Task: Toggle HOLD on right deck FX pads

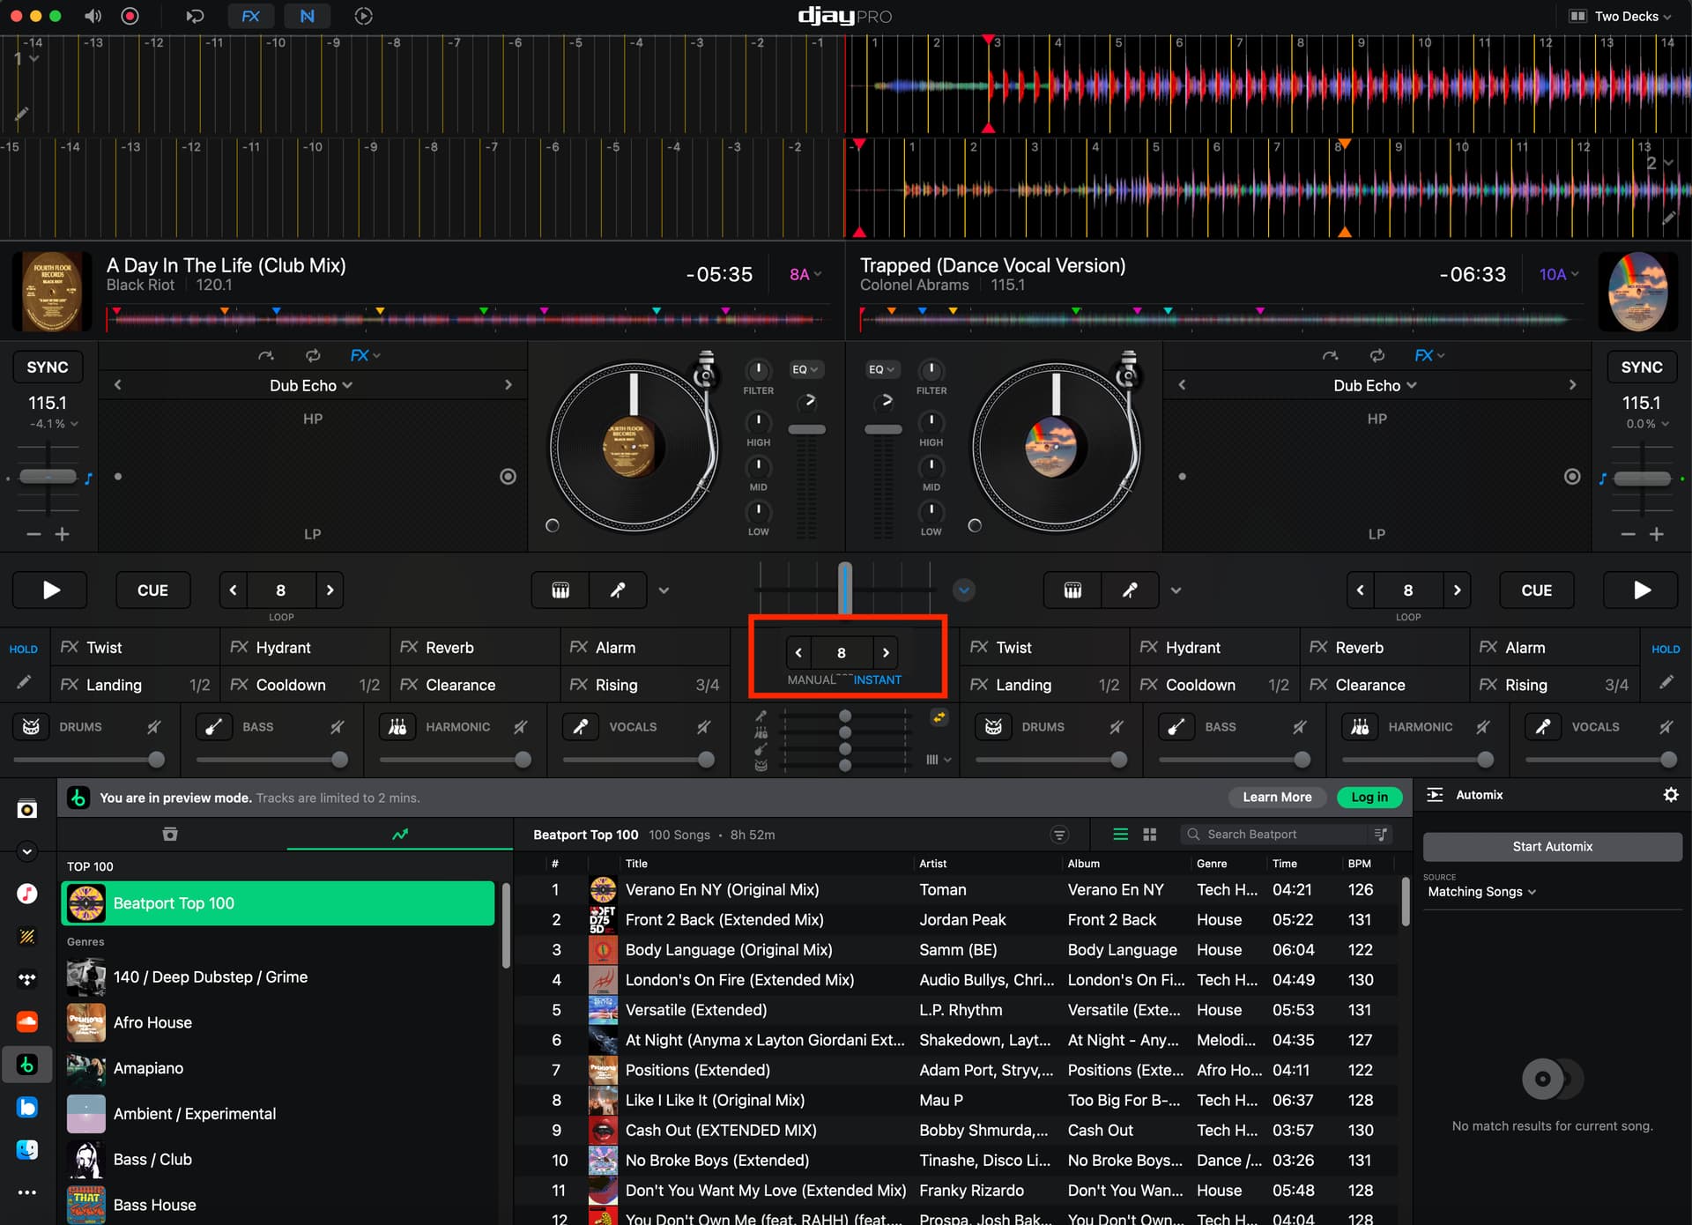Action: 1666,649
